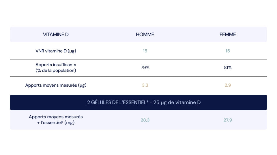
Task: Select the Apports moyens mesurés + l'essentiel label
Action: pyautogui.click(x=56, y=120)
